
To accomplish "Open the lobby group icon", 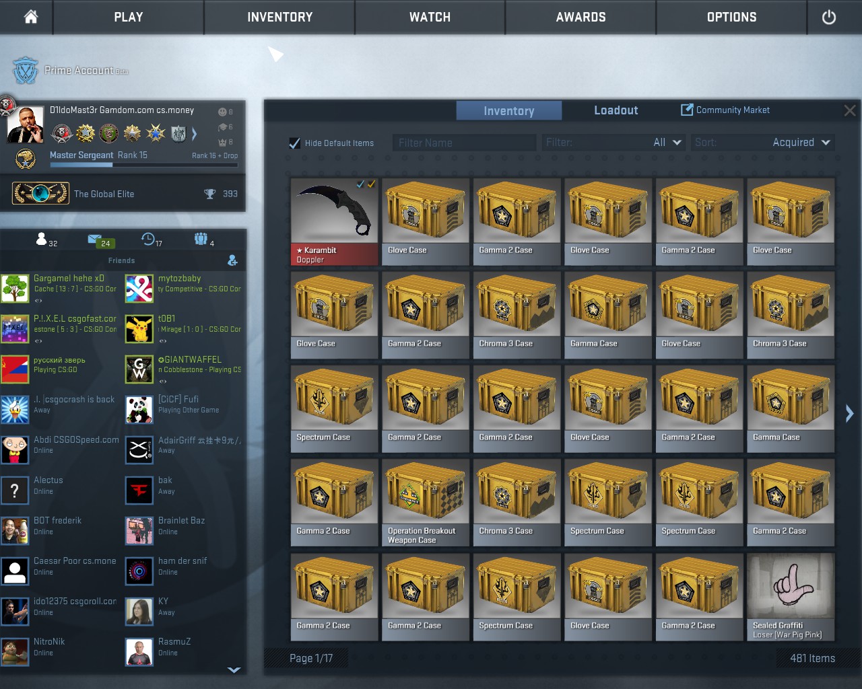I will tap(201, 238).
